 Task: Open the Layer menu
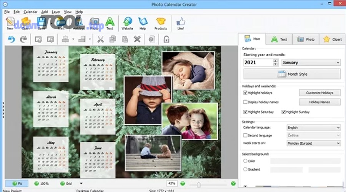point(56,12)
